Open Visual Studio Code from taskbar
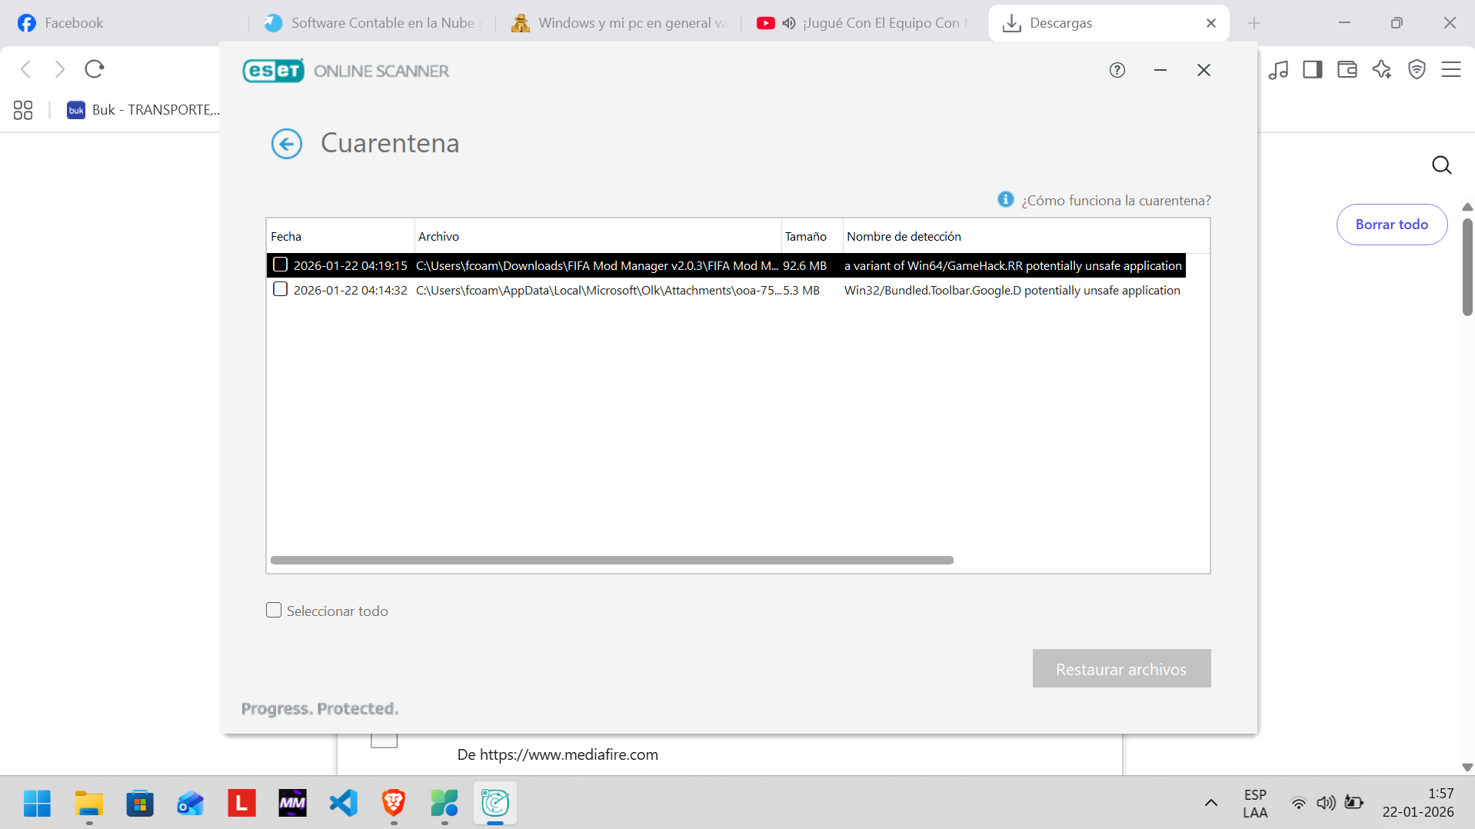The image size is (1475, 829). click(343, 803)
